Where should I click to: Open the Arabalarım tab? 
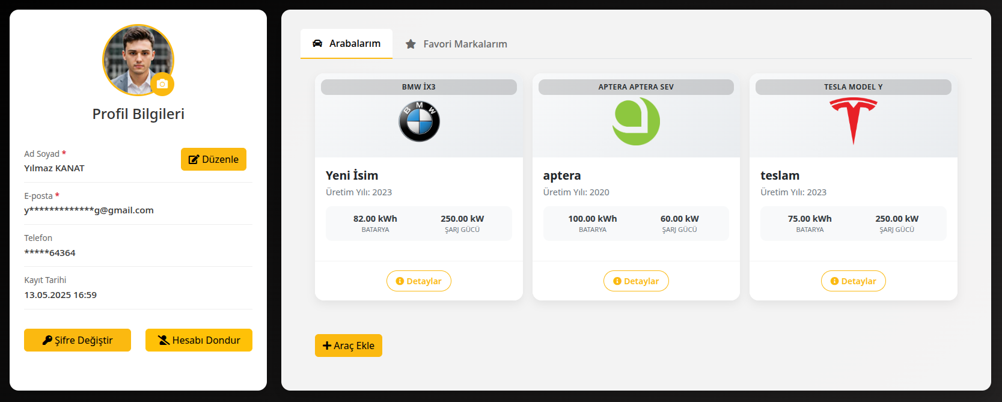point(347,43)
